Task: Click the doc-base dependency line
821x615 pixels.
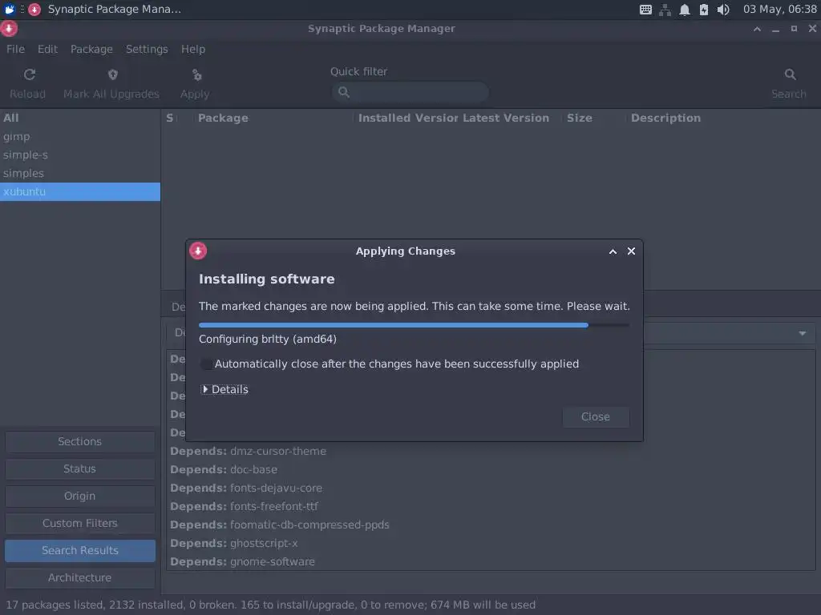Action: [x=224, y=469]
